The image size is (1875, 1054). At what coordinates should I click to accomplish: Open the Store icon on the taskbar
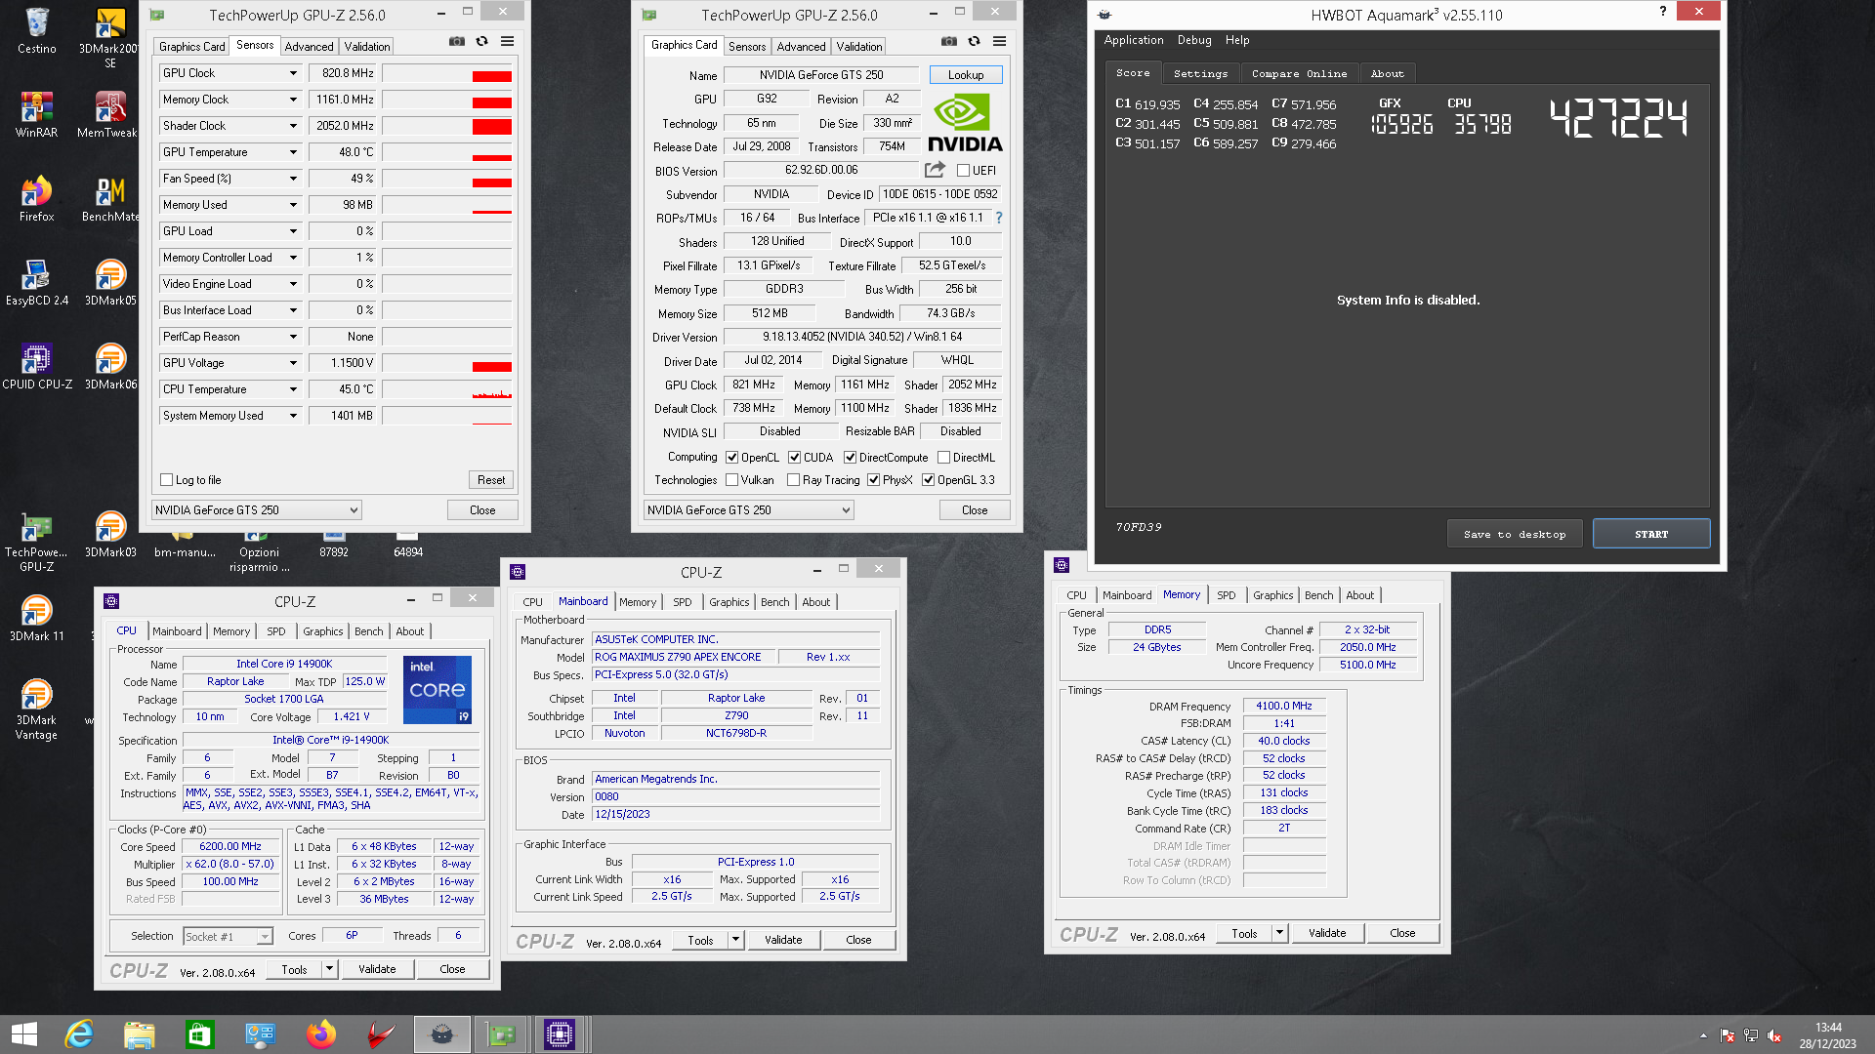point(200,1034)
